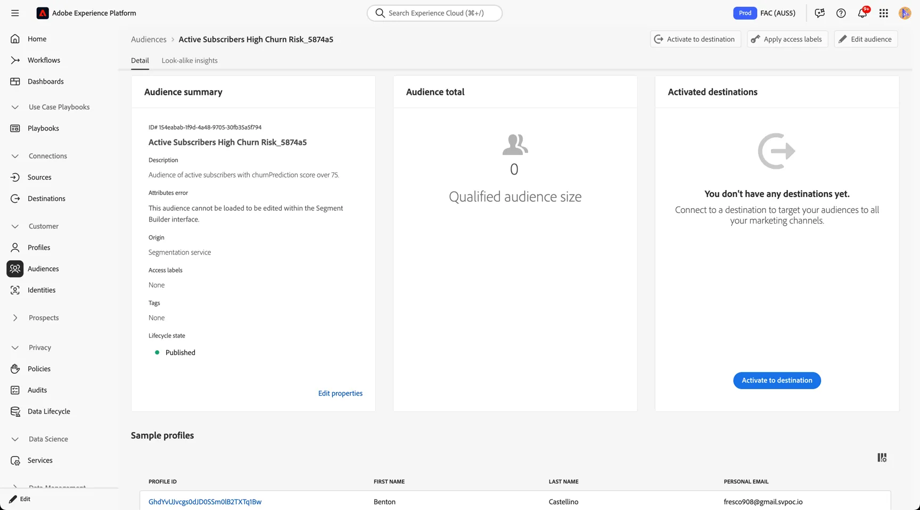920x510 pixels.
Task: Click the Edit properties link
Action: pyautogui.click(x=340, y=393)
